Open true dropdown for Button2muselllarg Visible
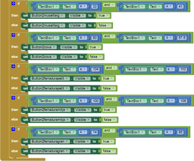Screen dimensions: 194x161 (107, 15)
